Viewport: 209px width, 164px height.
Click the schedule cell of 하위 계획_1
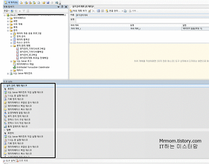click(x=195, y=28)
